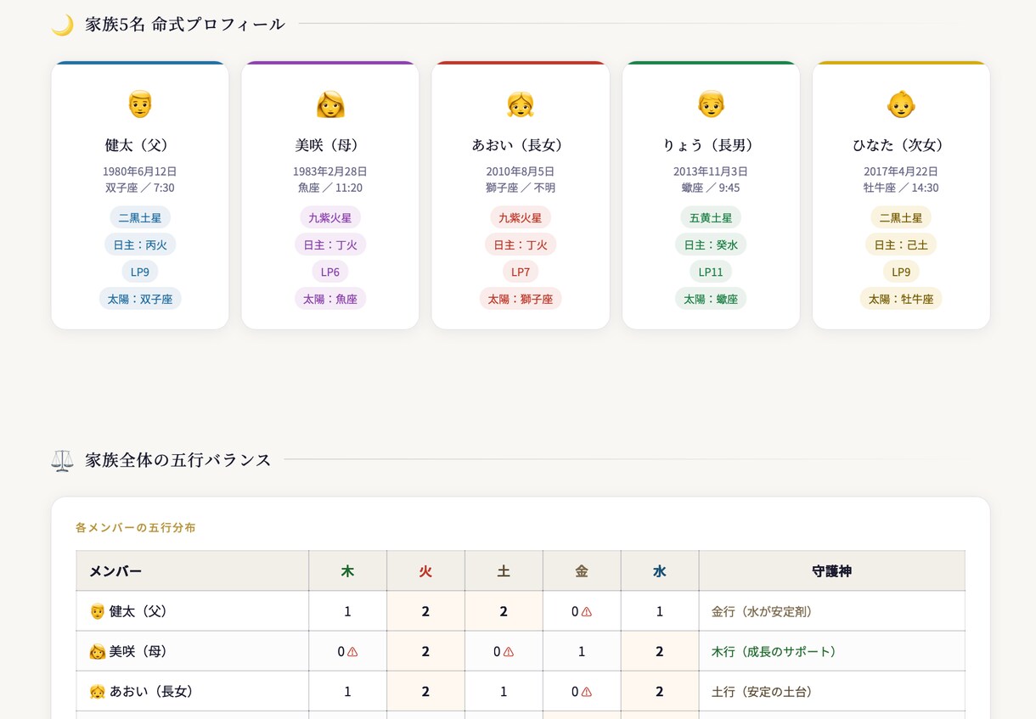Click 金行（水が安定剤）cell
The width and height of the screenshot is (1036, 719).
[x=832, y=611]
